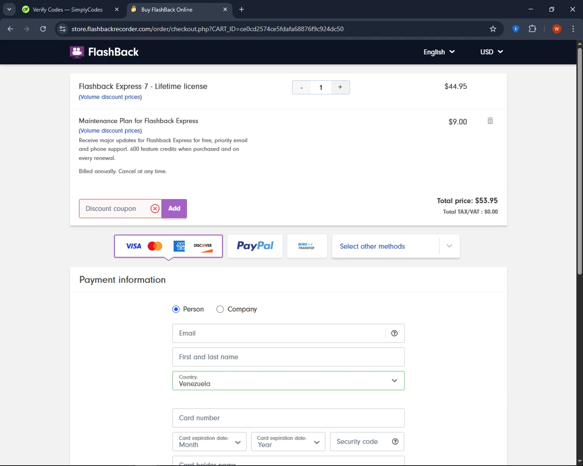Click the address bar URL
The width and height of the screenshot is (583, 466).
[x=208, y=29]
